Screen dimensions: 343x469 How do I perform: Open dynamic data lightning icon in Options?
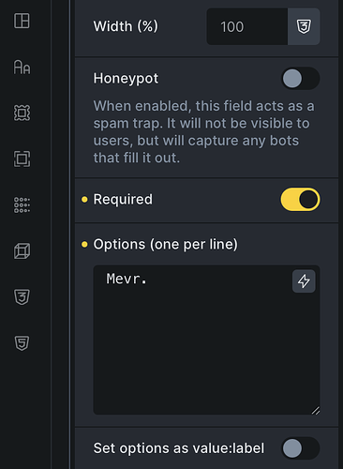tap(304, 281)
